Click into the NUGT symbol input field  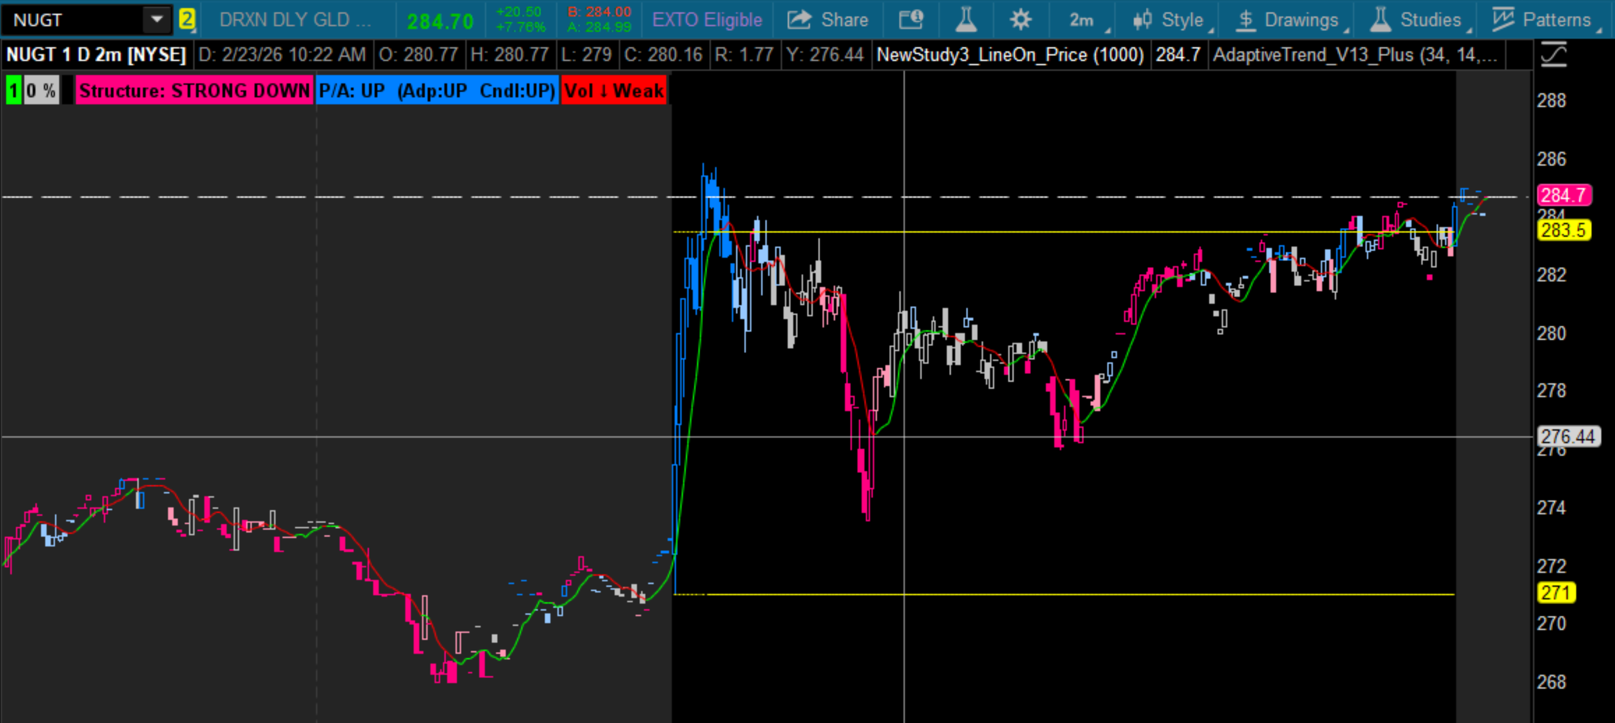click(x=69, y=20)
